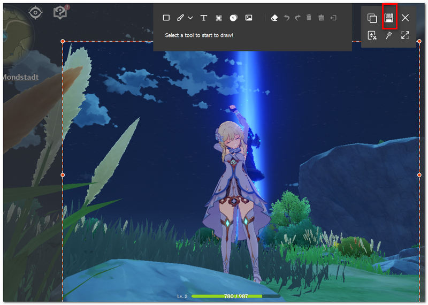
Task: Click the undo arrow
Action: coord(287,18)
